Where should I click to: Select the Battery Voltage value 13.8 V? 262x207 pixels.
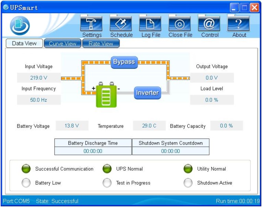coord(72,125)
